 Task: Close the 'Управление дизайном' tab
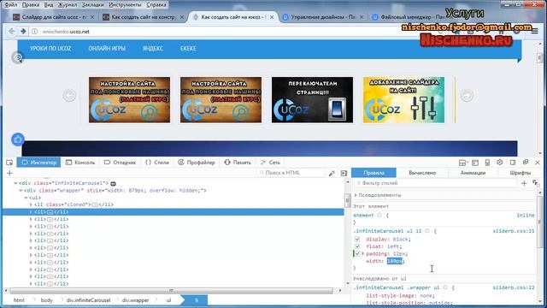362,17
